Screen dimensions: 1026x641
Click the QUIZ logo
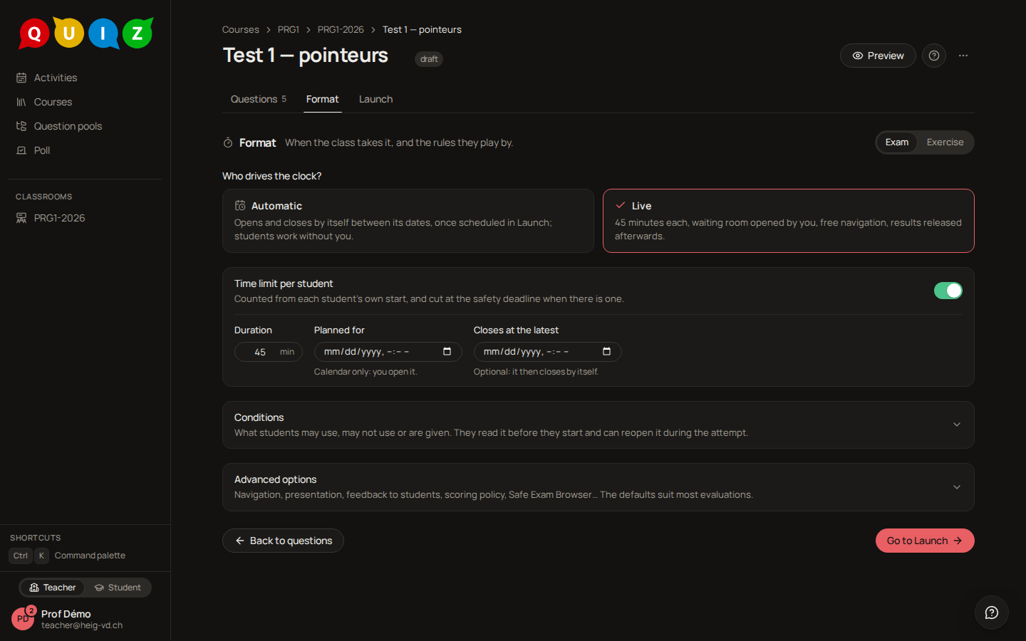click(x=85, y=33)
